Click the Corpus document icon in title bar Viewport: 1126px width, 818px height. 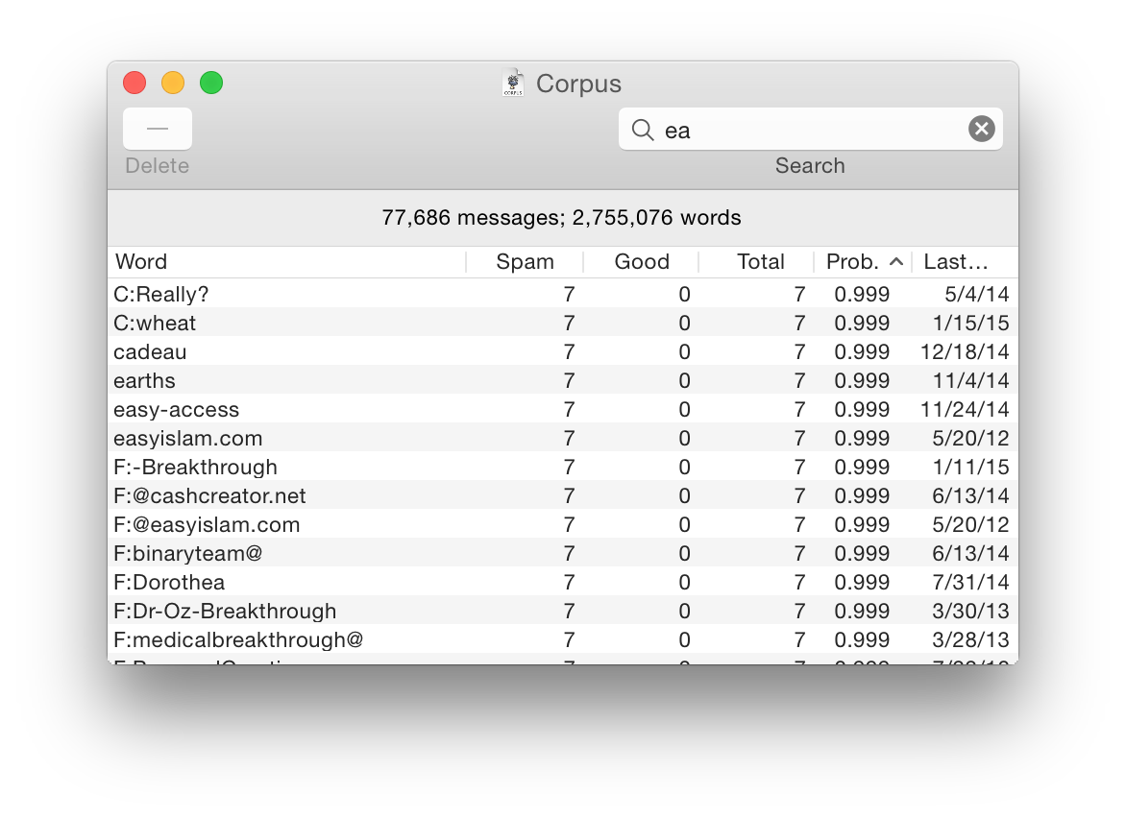coord(514,84)
